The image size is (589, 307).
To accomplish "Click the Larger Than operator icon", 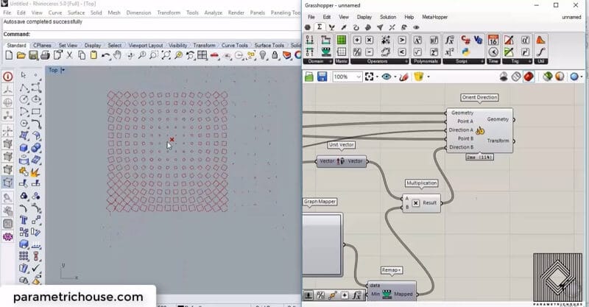I will click(x=402, y=40).
